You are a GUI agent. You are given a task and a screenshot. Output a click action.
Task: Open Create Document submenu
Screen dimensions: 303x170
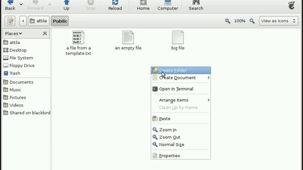click(x=181, y=77)
